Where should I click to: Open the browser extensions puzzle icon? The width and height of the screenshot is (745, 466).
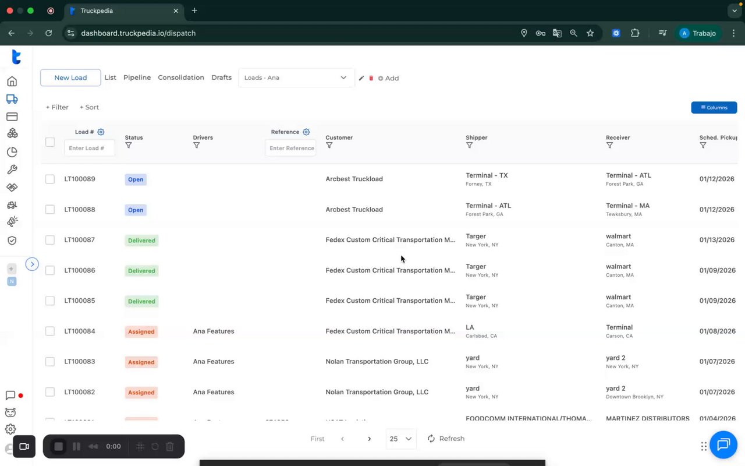pos(635,33)
